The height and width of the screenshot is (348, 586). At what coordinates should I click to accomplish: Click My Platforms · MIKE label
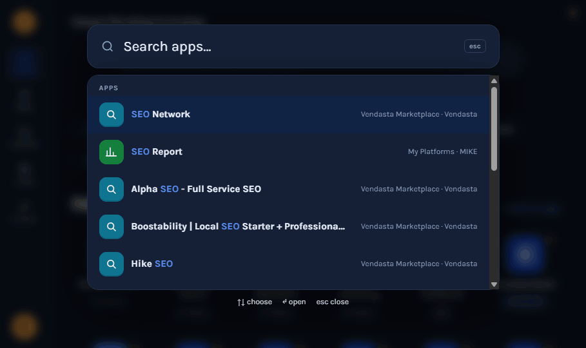tap(442, 151)
